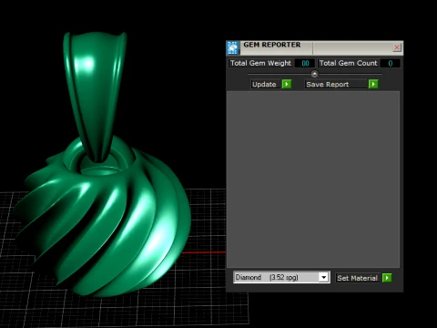Click the Total Gem Count value field
Viewport: 437px width, 328px height.
(x=390, y=63)
